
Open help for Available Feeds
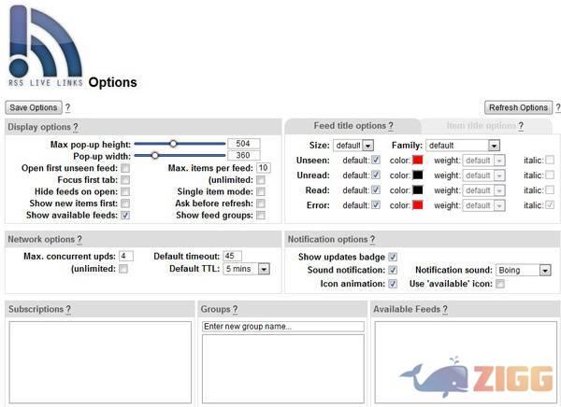(x=442, y=309)
